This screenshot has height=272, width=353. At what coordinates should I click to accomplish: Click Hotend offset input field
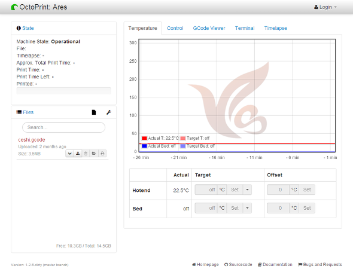pyautogui.click(x=278, y=190)
